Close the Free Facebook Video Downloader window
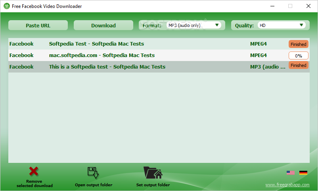 (x=308, y=6)
